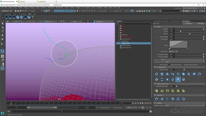The width and height of the screenshot is (206, 116).
Task: Click the play forward button in playback controls
Action: pos(143,103)
